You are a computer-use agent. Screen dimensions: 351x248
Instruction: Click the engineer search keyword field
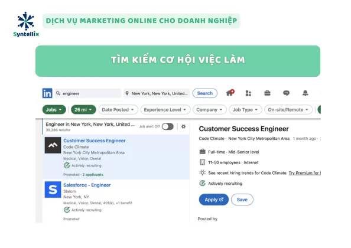pyautogui.click(x=87, y=93)
